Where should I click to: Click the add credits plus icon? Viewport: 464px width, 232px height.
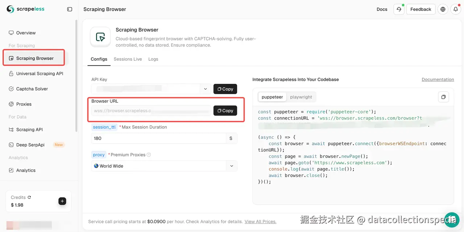tap(62, 201)
